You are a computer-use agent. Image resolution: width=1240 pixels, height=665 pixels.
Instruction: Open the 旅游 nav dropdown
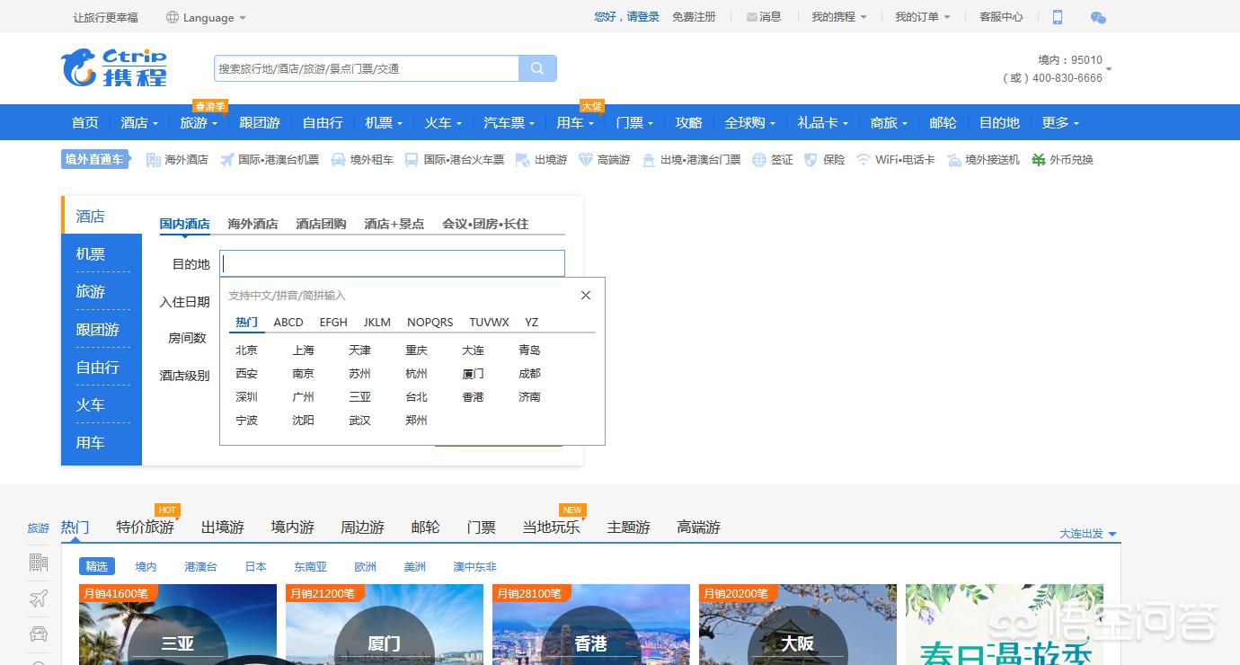[199, 122]
